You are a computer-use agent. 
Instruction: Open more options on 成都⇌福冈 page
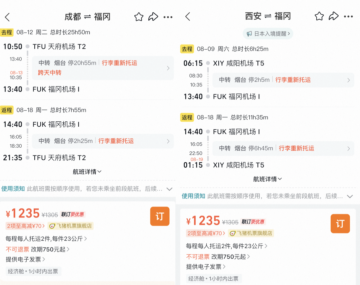(x=168, y=17)
